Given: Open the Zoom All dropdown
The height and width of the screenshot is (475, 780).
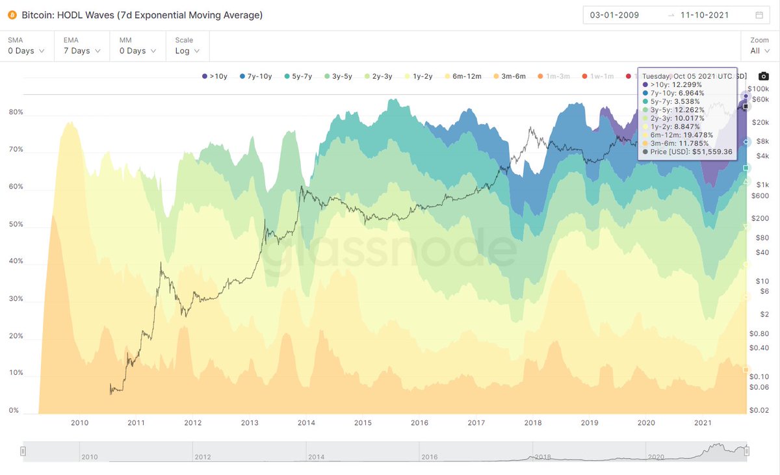Looking at the screenshot, I should point(760,45).
